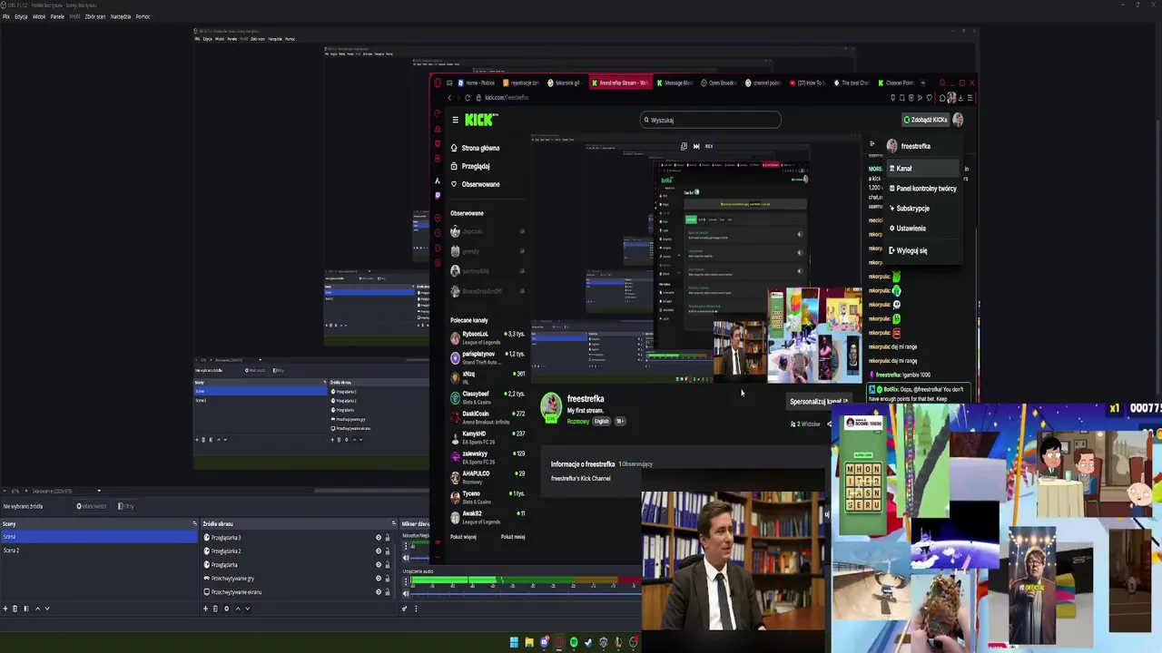This screenshot has height=653, width=1162.
Task: Lock the Przechwytywanie gry source
Action: (388, 579)
